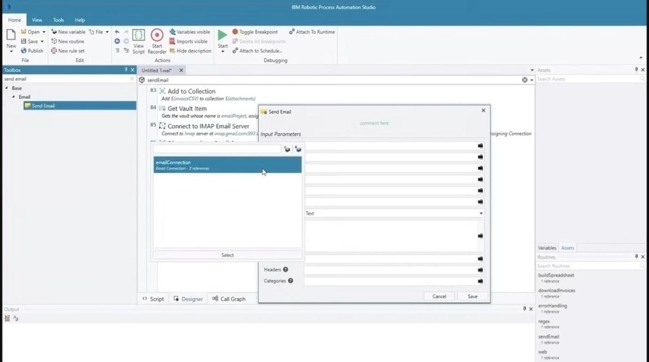Screen dimensions: 649x362
Task: Open the New file button
Action: 11,41
